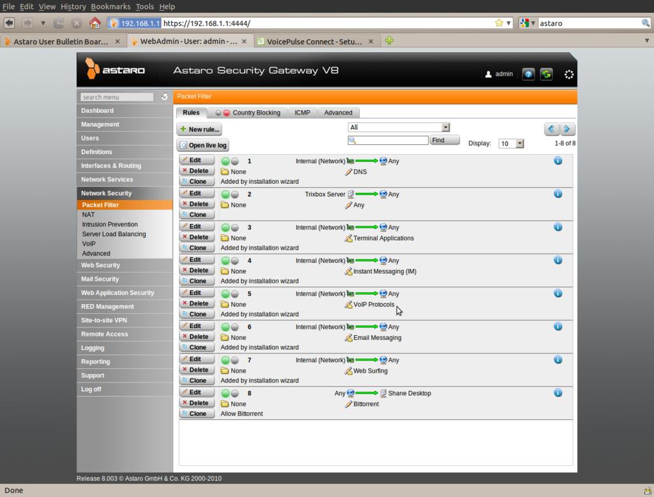Click the green reload icon in header

click(x=546, y=74)
